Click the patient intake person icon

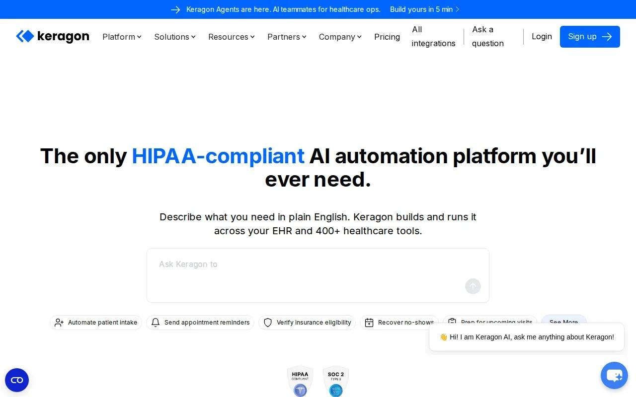(x=59, y=323)
